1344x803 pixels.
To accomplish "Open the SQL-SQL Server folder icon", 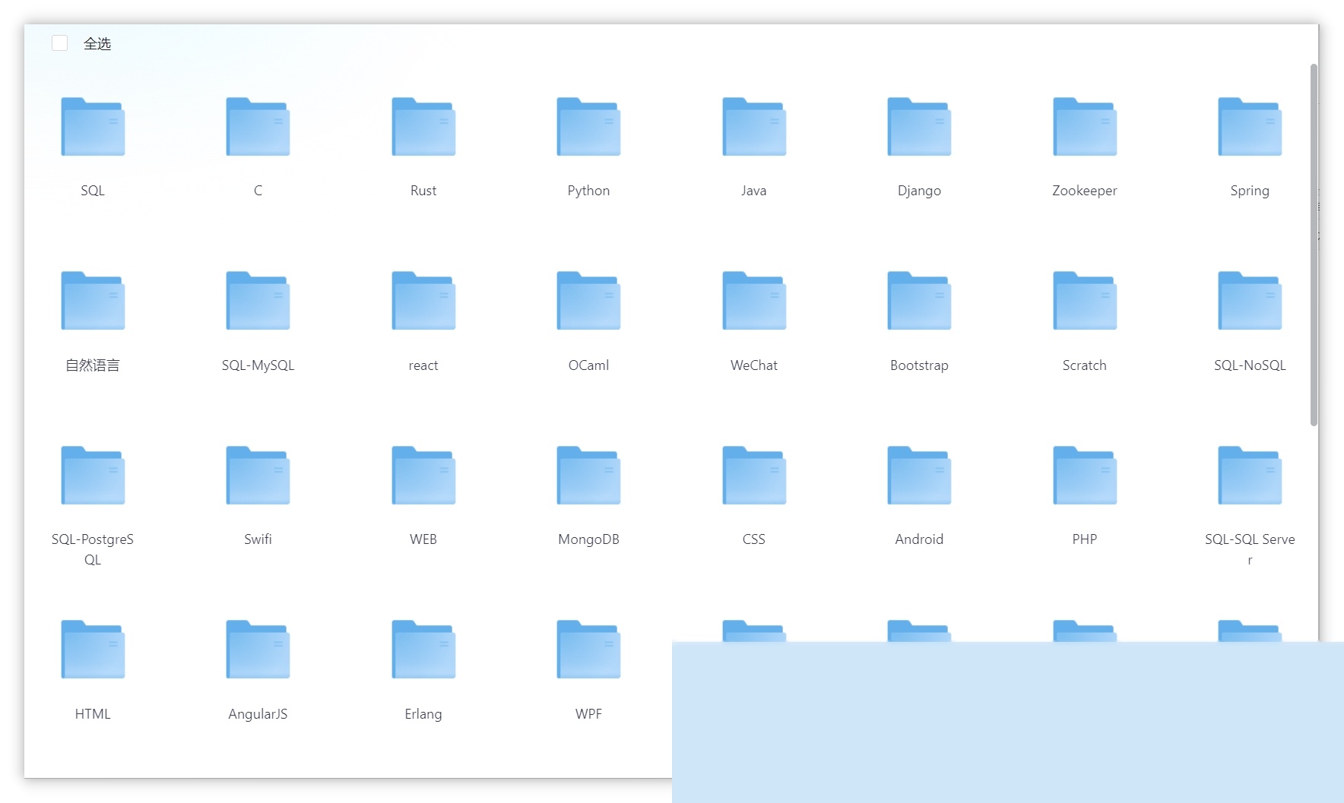I will click(x=1250, y=476).
